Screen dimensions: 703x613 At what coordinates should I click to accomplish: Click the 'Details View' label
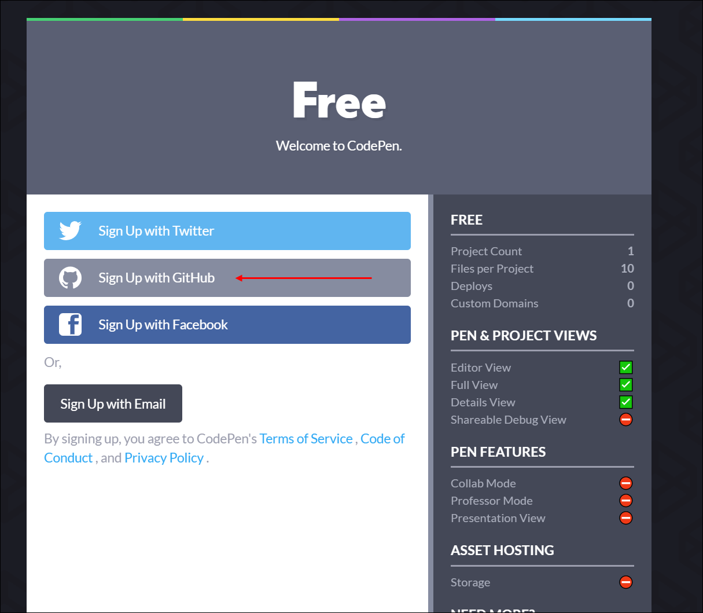(x=483, y=402)
